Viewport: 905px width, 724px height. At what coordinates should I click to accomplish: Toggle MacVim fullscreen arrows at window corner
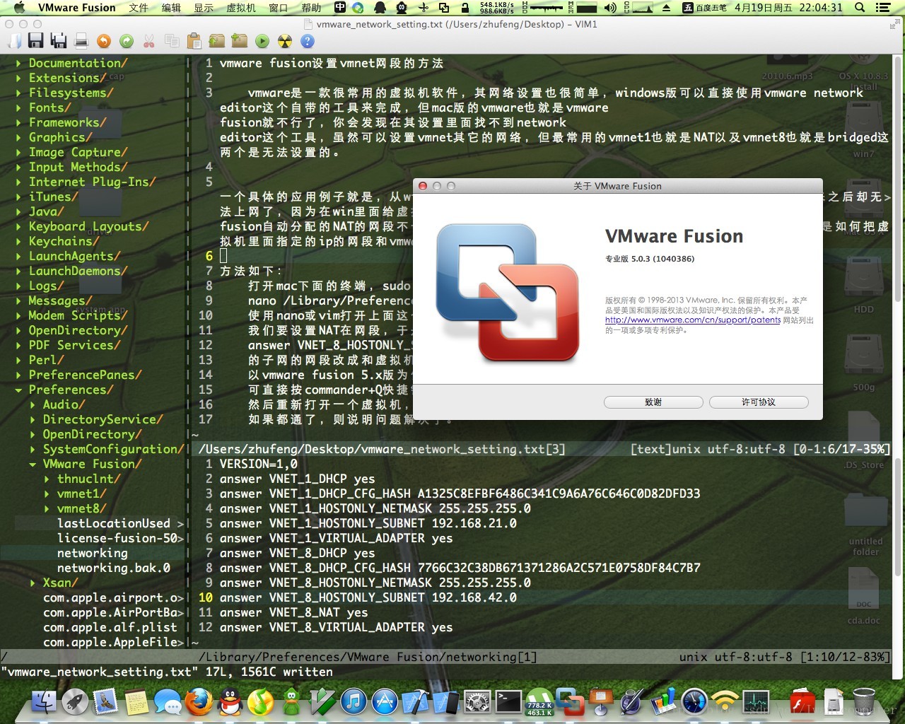pos(894,24)
